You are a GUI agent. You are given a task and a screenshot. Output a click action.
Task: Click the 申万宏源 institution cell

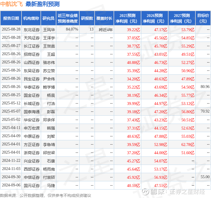point(32,128)
